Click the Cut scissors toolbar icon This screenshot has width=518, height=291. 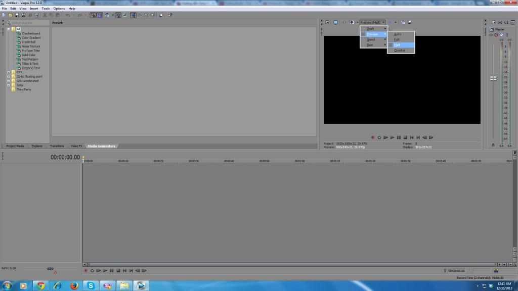pyautogui.click(x=45, y=15)
